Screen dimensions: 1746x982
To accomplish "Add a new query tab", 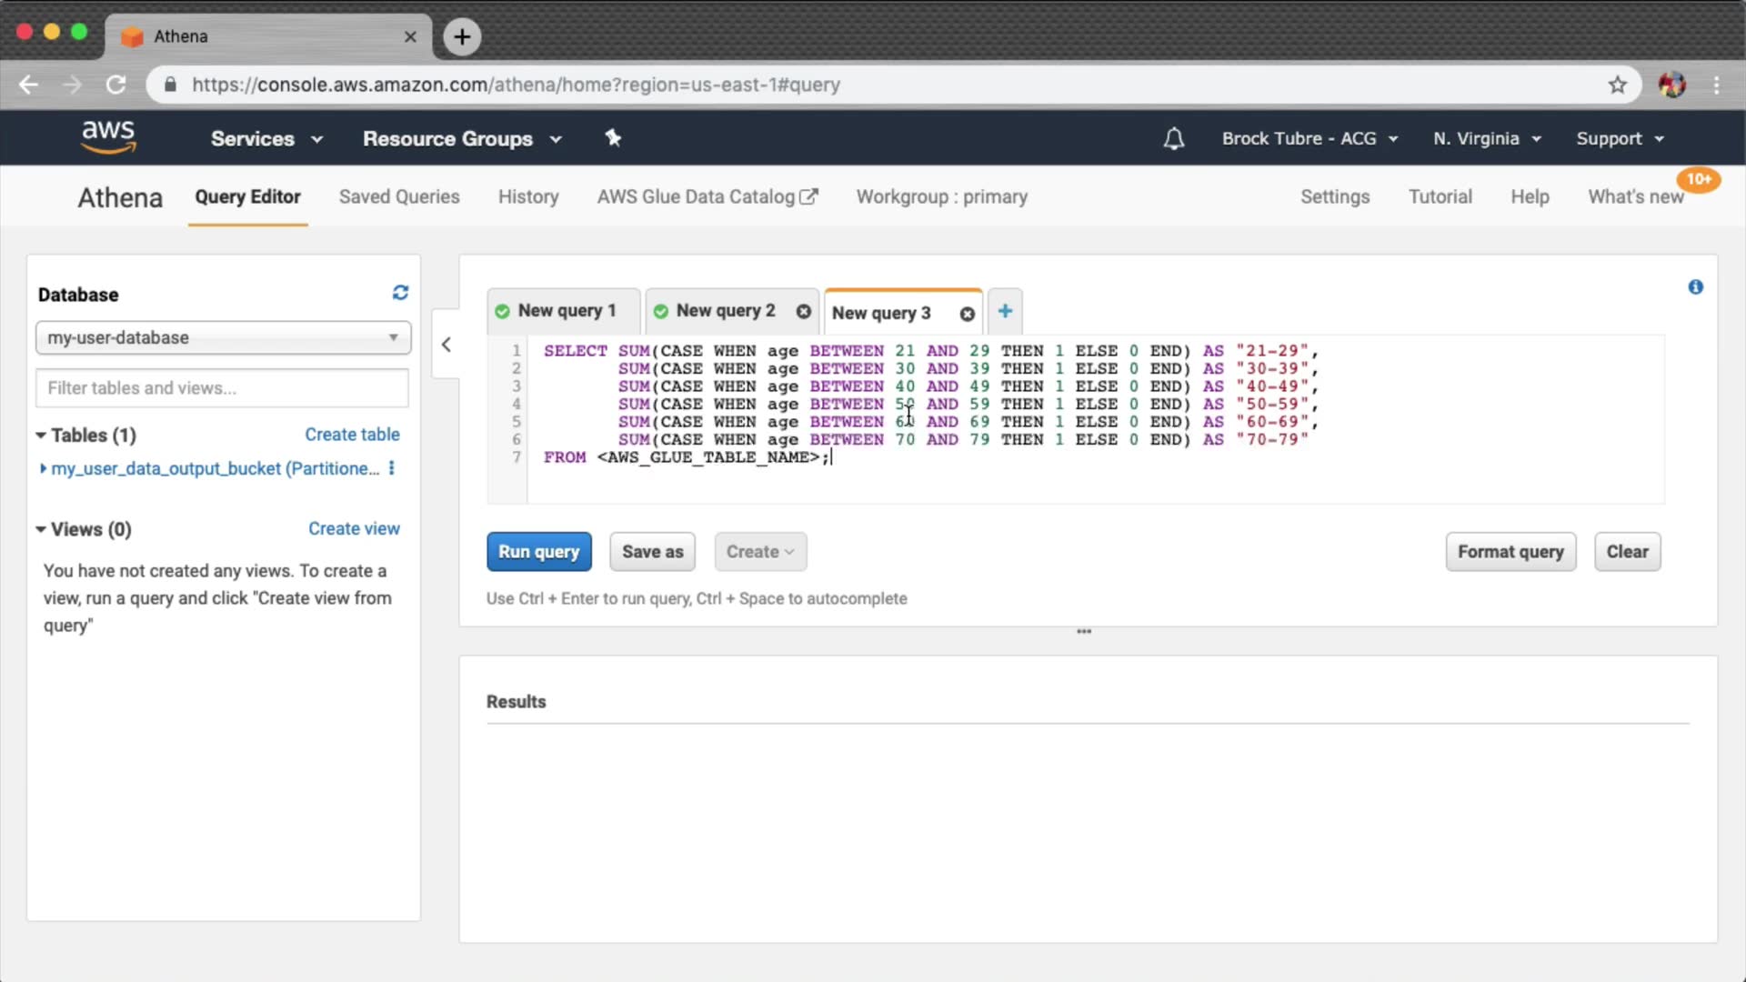I will pos(1005,311).
